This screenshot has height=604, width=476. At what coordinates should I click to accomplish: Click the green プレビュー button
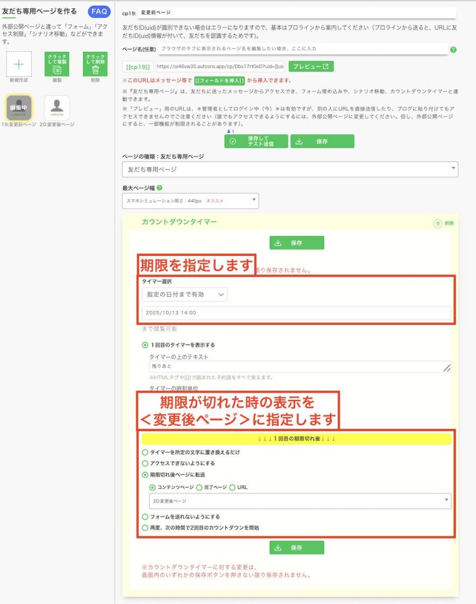pos(311,66)
